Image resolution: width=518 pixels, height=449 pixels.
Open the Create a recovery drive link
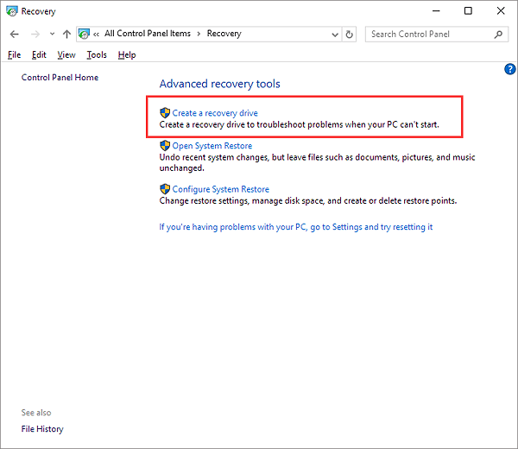tap(215, 113)
